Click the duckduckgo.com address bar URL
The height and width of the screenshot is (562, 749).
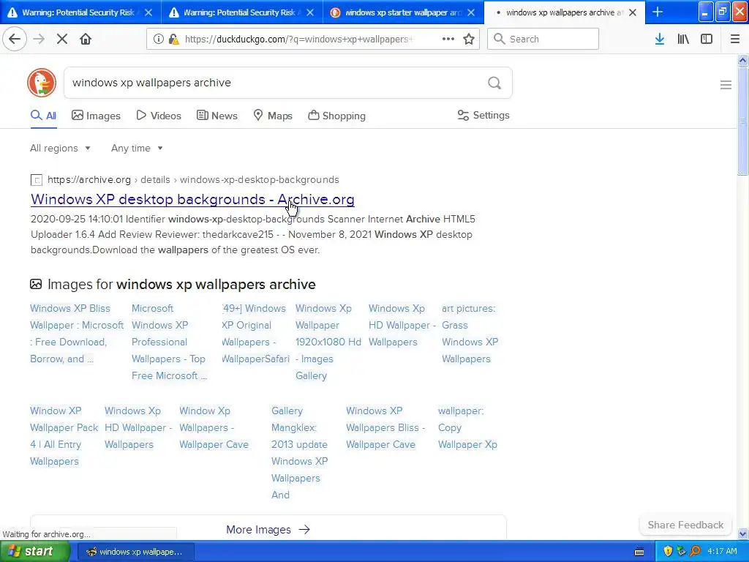[298, 40]
